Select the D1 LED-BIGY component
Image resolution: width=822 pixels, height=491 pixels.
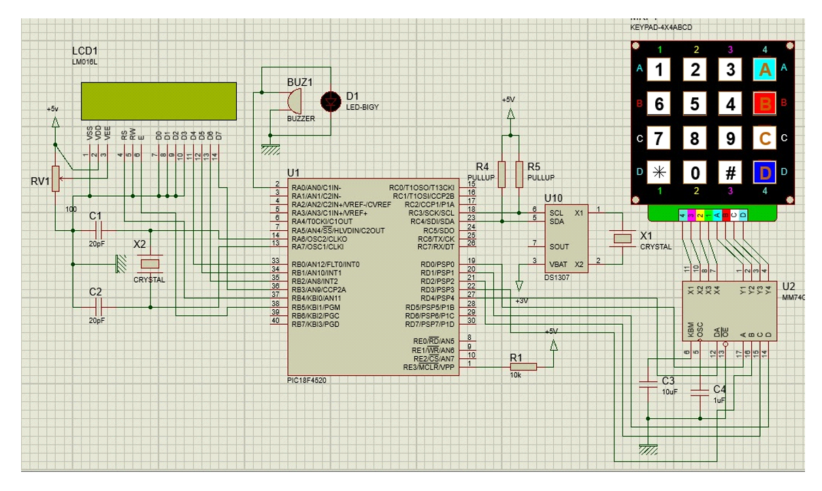[x=330, y=101]
